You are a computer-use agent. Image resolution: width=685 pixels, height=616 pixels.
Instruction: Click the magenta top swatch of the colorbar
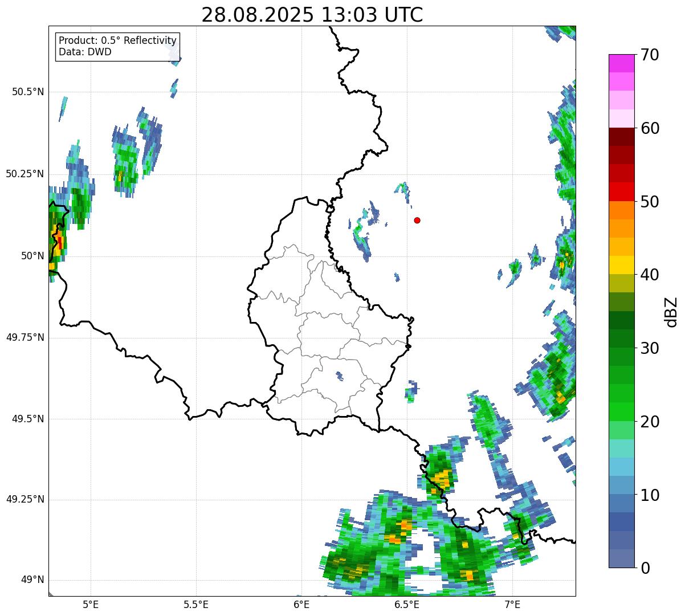pos(621,63)
